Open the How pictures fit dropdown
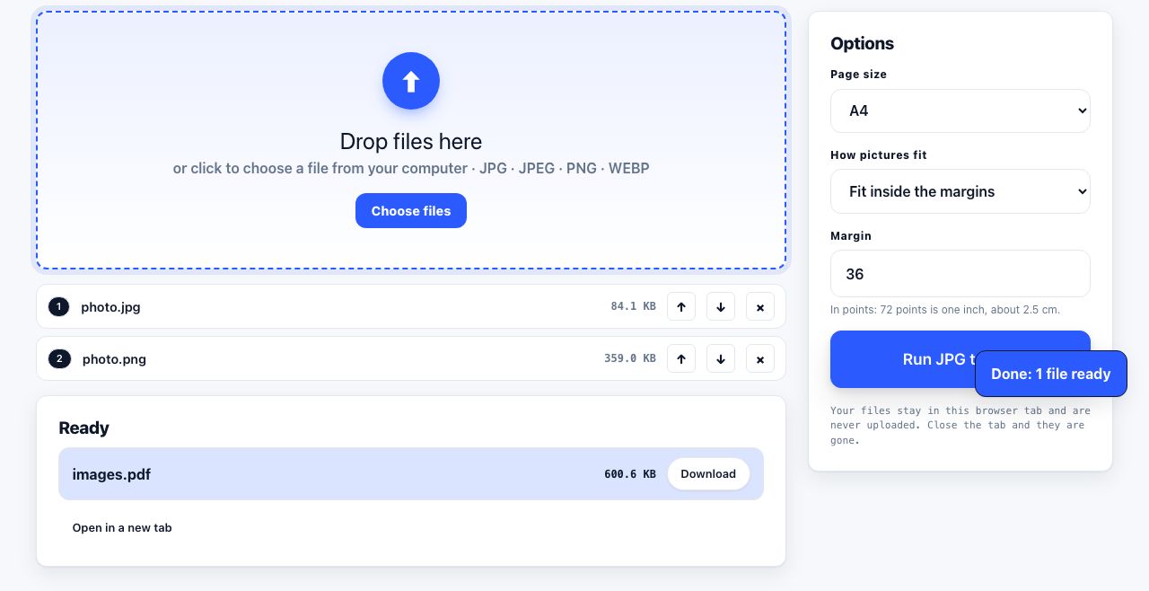This screenshot has height=591, width=1149. pos(960,191)
